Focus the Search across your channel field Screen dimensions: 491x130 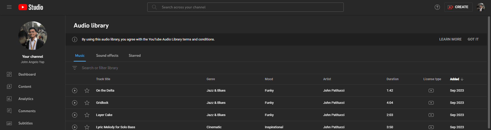pos(245,7)
